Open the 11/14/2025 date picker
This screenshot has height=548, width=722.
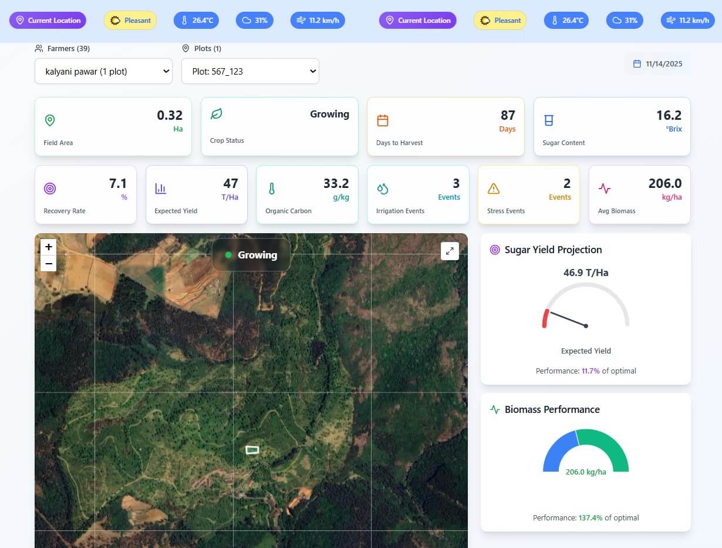[x=658, y=64]
